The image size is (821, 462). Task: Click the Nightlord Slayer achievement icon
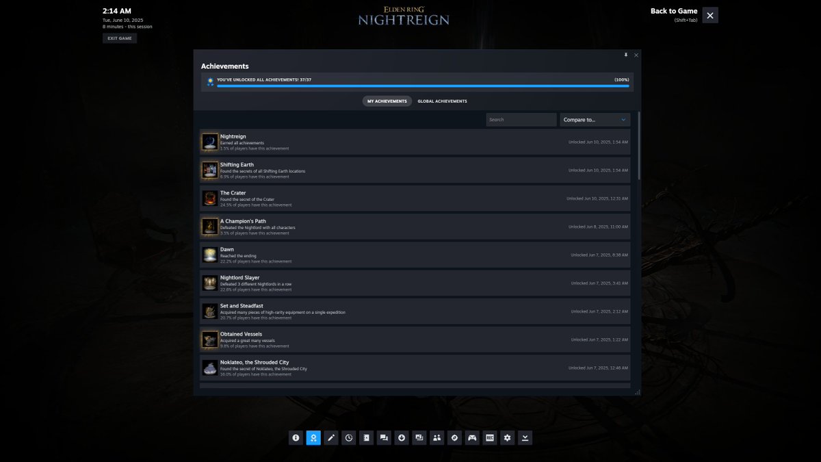(210, 283)
